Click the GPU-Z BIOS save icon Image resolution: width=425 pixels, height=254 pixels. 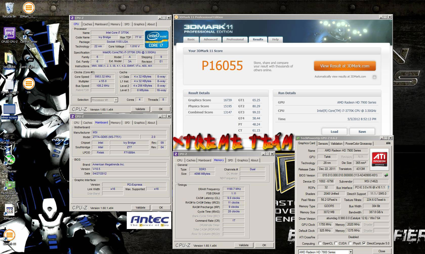386,175
